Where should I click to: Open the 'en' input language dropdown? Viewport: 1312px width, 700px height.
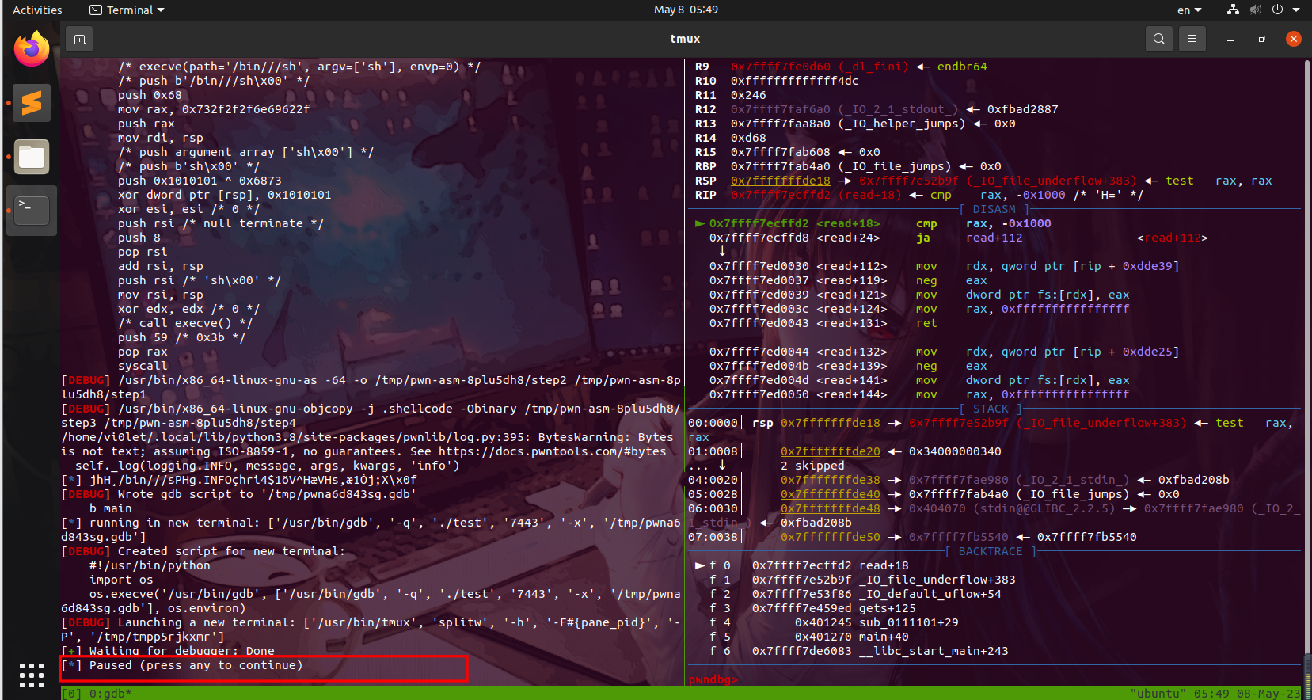1189,10
